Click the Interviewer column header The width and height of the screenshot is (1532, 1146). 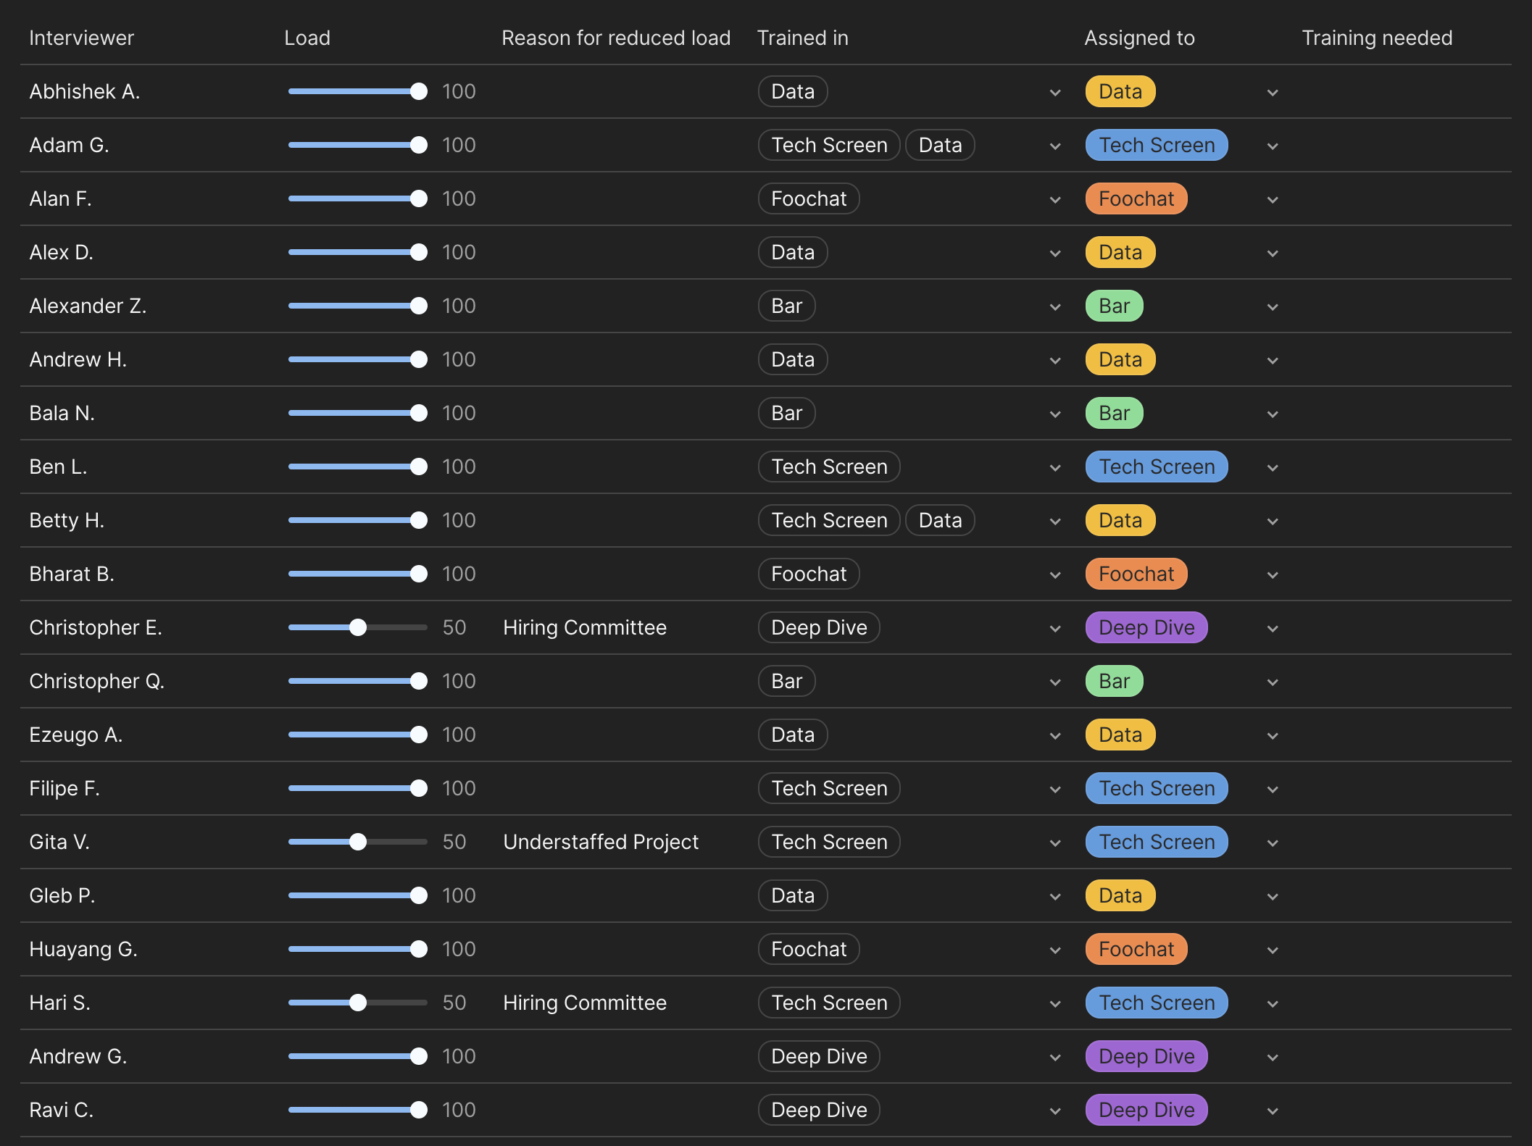coord(81,38)
